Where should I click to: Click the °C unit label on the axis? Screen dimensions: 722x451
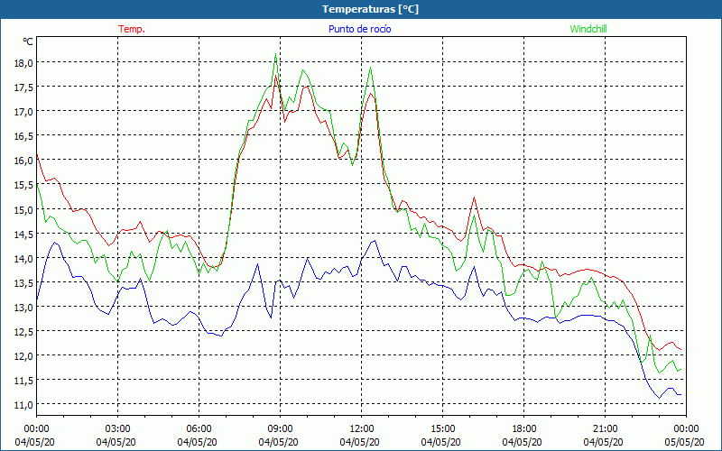click(x=28, y=41)
